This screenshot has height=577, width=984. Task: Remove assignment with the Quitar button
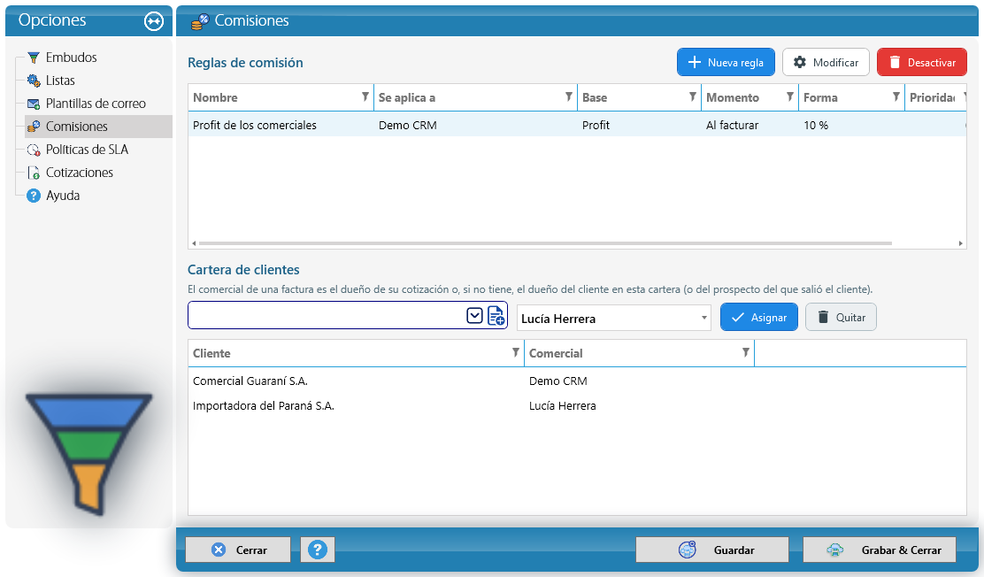pos(841,317)
